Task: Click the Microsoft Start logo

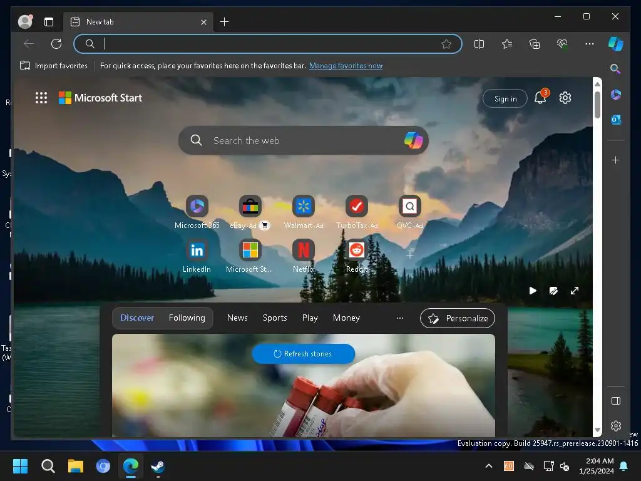Action: click(x=101, y=98)
